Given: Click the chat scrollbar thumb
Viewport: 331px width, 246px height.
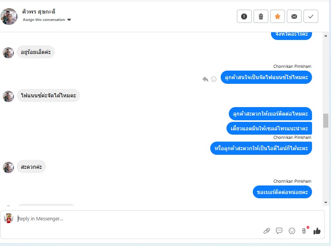Looking at the screenshot, I should [x=326, y=121].
